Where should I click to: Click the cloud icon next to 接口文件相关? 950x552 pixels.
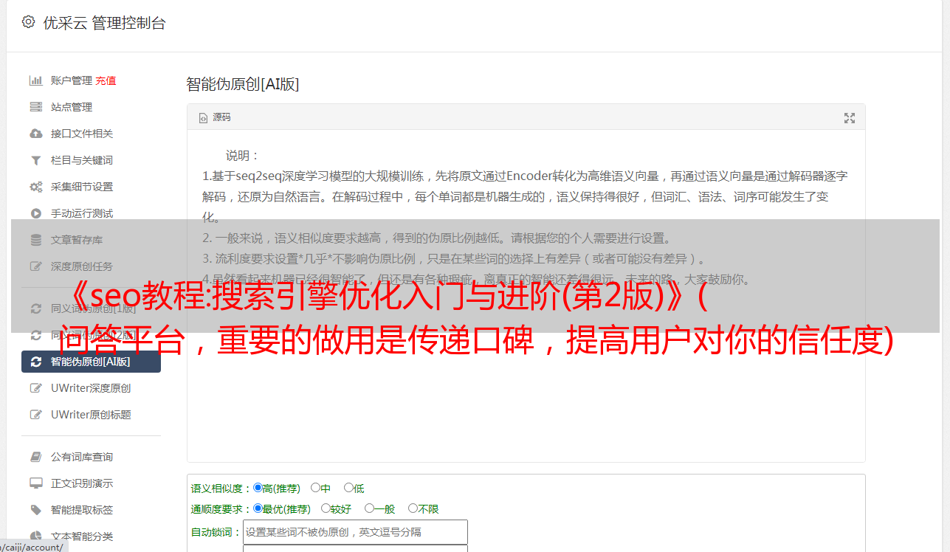click(x=35, y=134)
